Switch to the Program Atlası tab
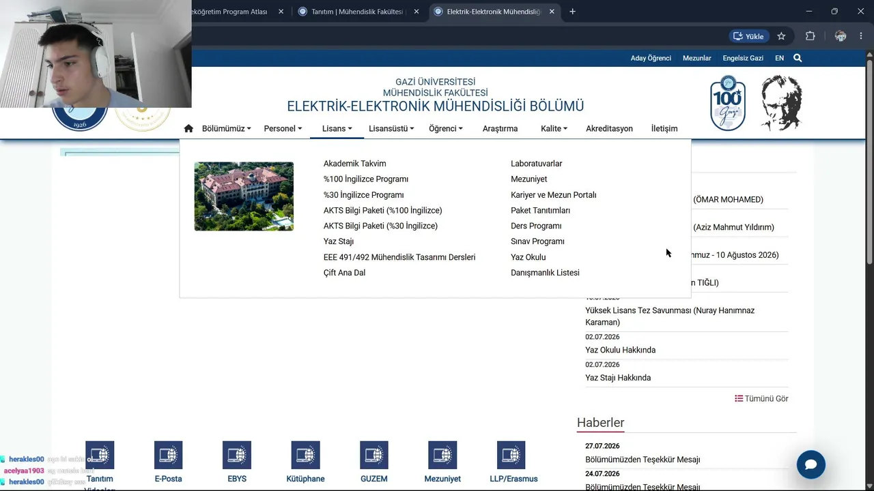This screenshot has width=874, height=491. (232, 12)
